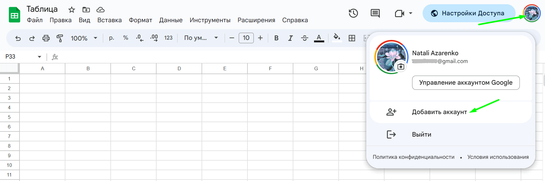Viewport: 545px width, 181px height.
Task: Click the undo arrow icon
Action: 18,38
